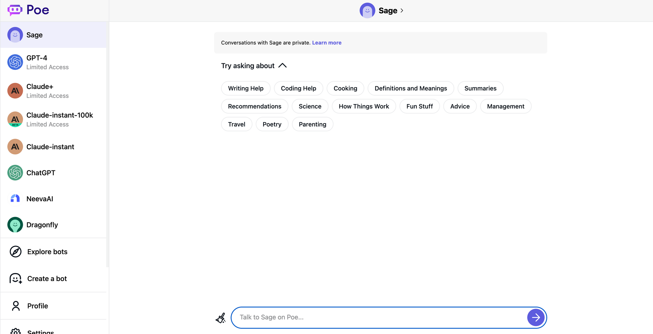Click the broom icon to clear chat
653x334 pixels.
click(x=221, y=317)
